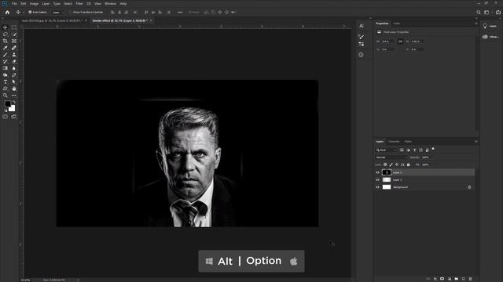
Task: Open the Fill dropdown arrow
Action: [431, 164]
